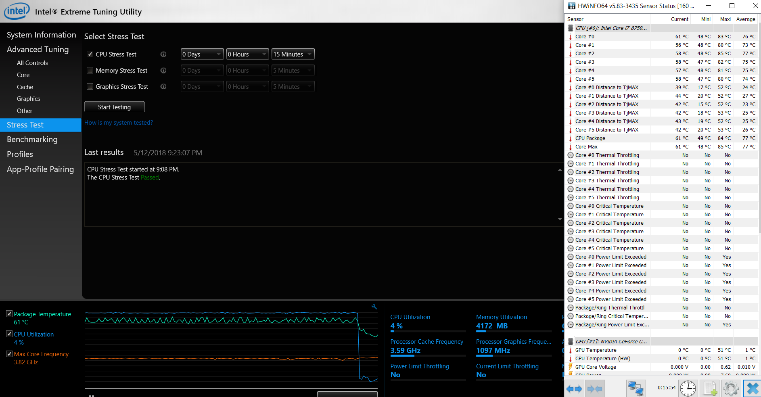Click HWiNFO collapse columns inward-arrows icon
The height and width of the screenshot is (397, 761).
pos(595,389)
